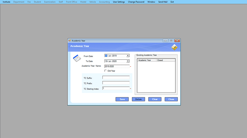
Task: Save the academic year
Action: point(122,99)
